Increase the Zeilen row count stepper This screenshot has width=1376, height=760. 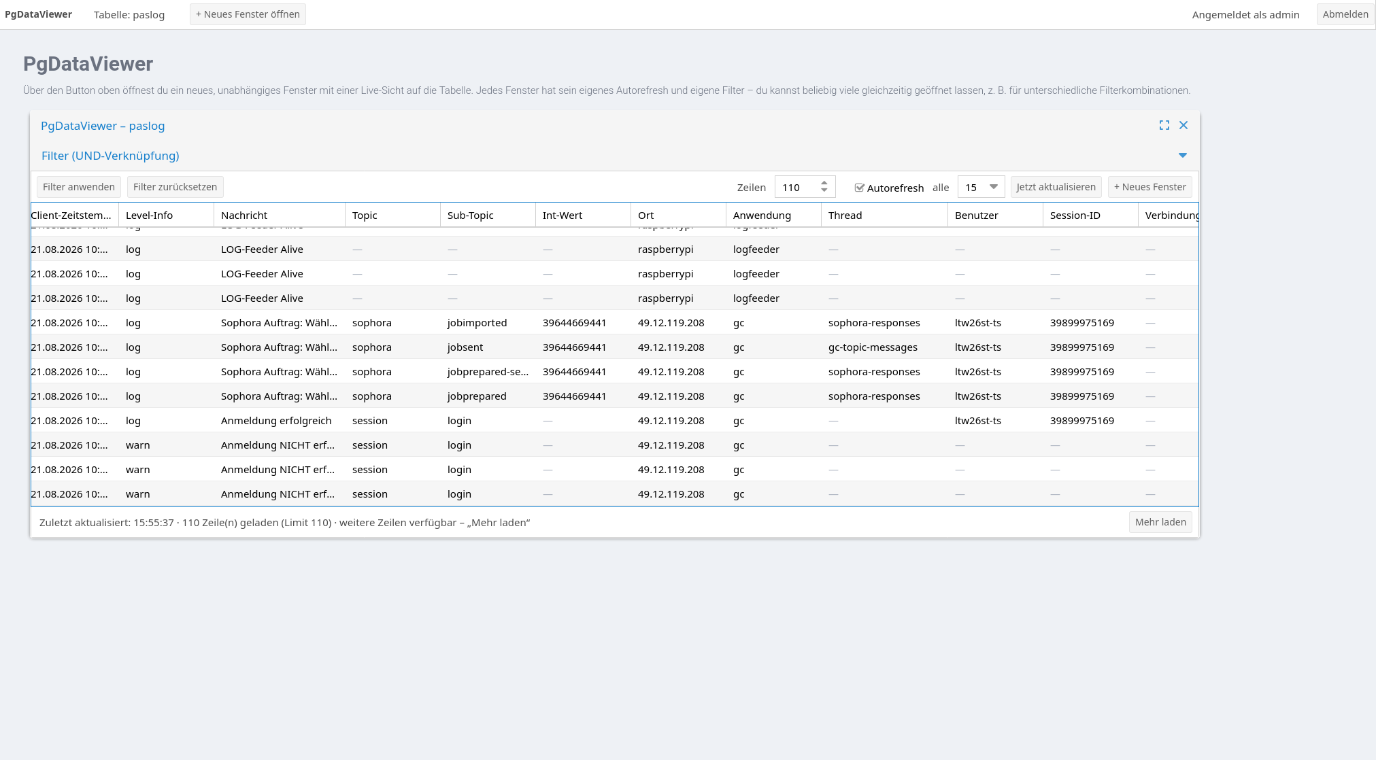[824, 183]
